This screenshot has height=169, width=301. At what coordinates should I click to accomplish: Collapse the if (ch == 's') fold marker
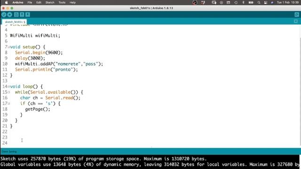(x=8, y=103)
